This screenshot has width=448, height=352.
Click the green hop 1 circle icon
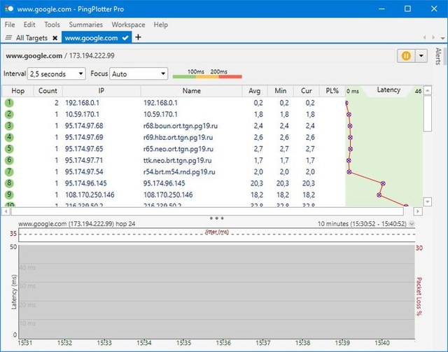[9, 102]
